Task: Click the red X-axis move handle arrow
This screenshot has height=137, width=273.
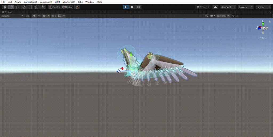Action: tap(122, 69)
